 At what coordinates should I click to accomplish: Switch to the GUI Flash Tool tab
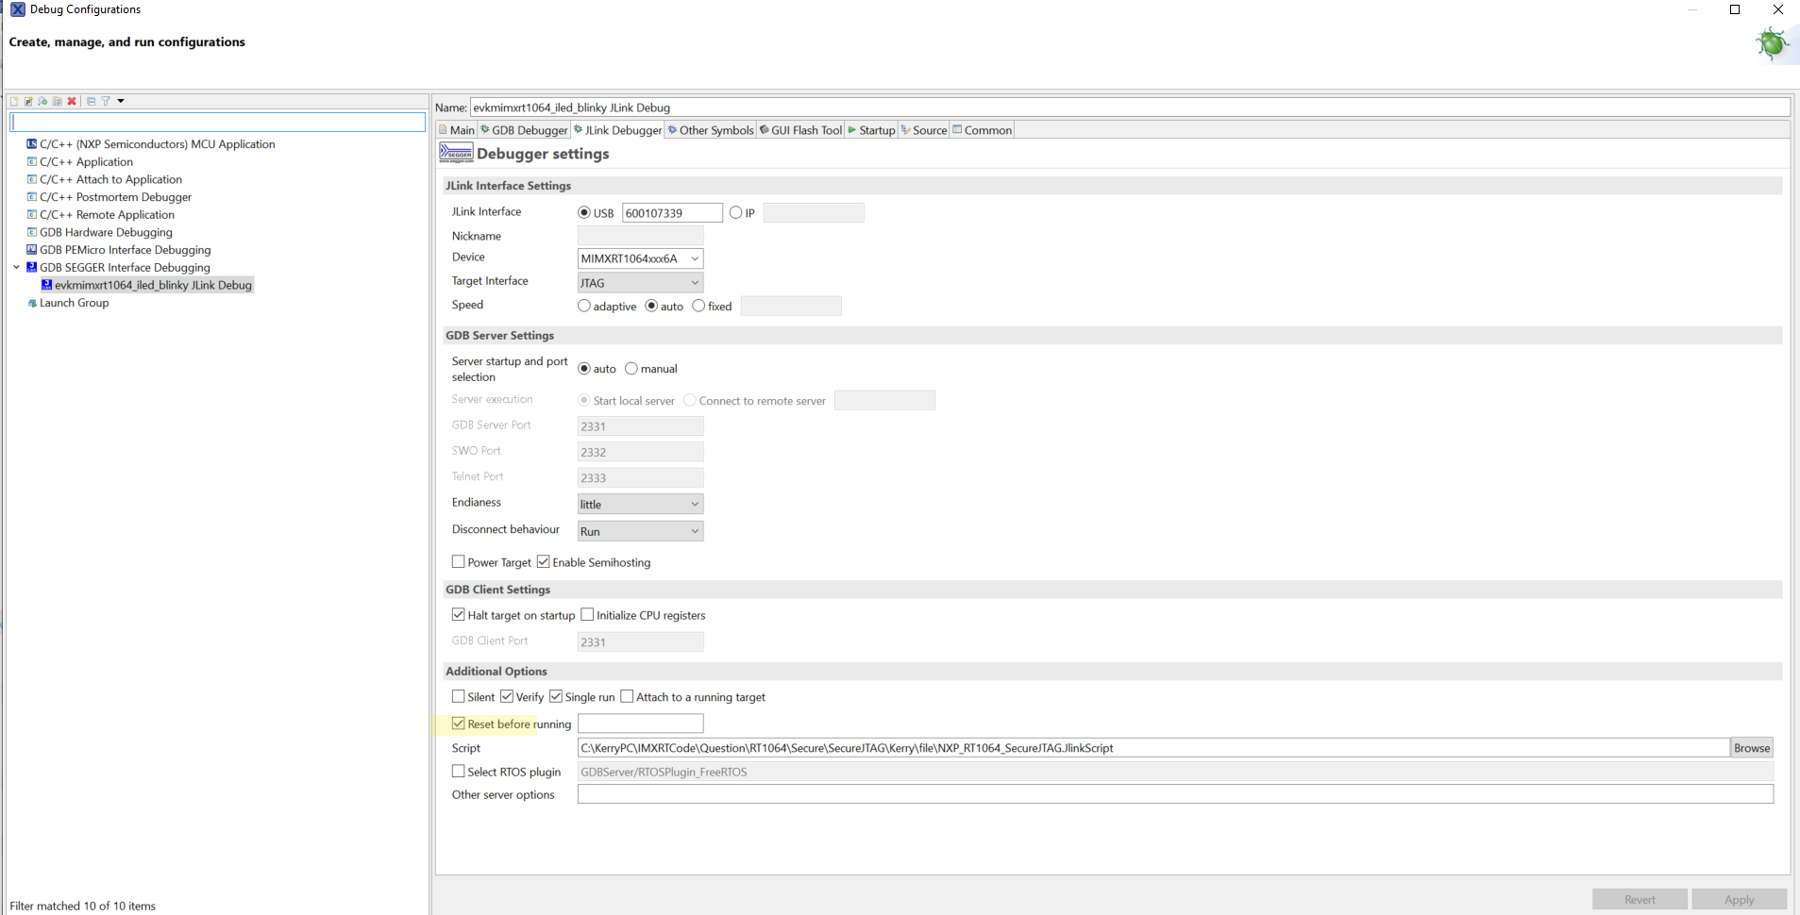799,129
